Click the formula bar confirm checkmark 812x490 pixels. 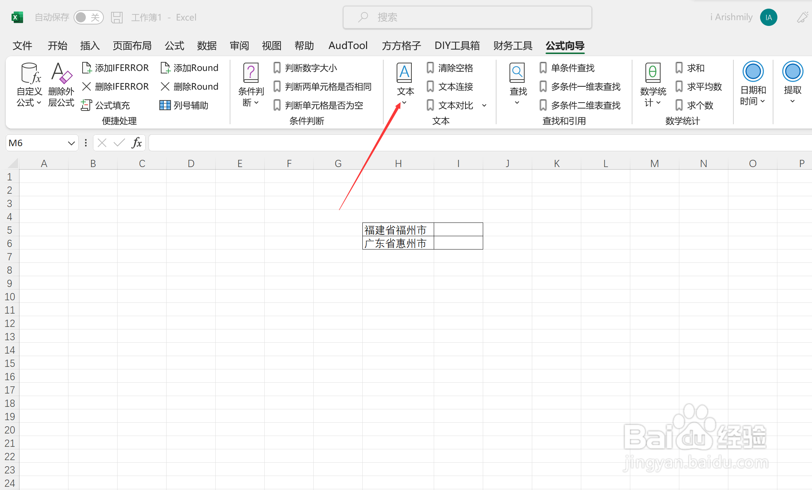(119, 143)
